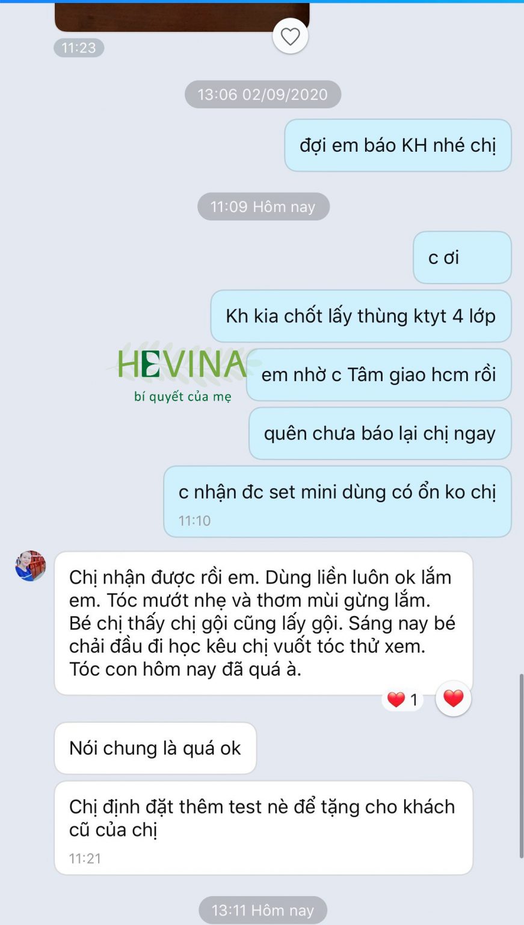Click the chat scrollbar
Screen dimensions: 524x925
(x=521, y=766)
